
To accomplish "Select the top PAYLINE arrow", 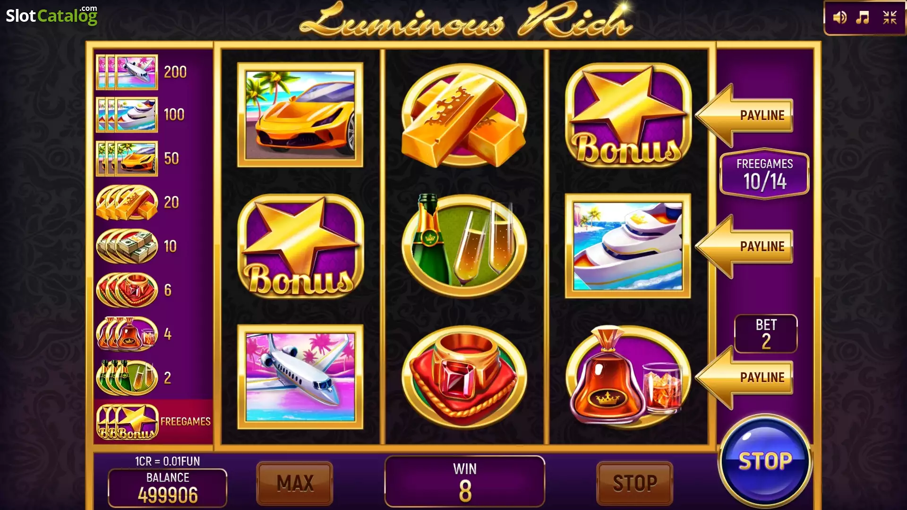I will [x=744, y=115].
